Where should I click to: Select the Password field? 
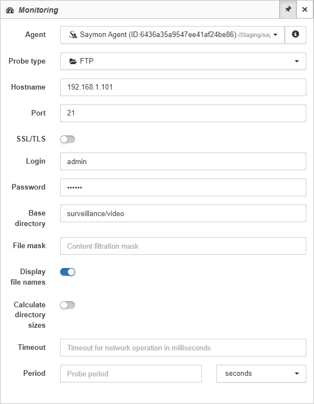(x=183, y=187)
